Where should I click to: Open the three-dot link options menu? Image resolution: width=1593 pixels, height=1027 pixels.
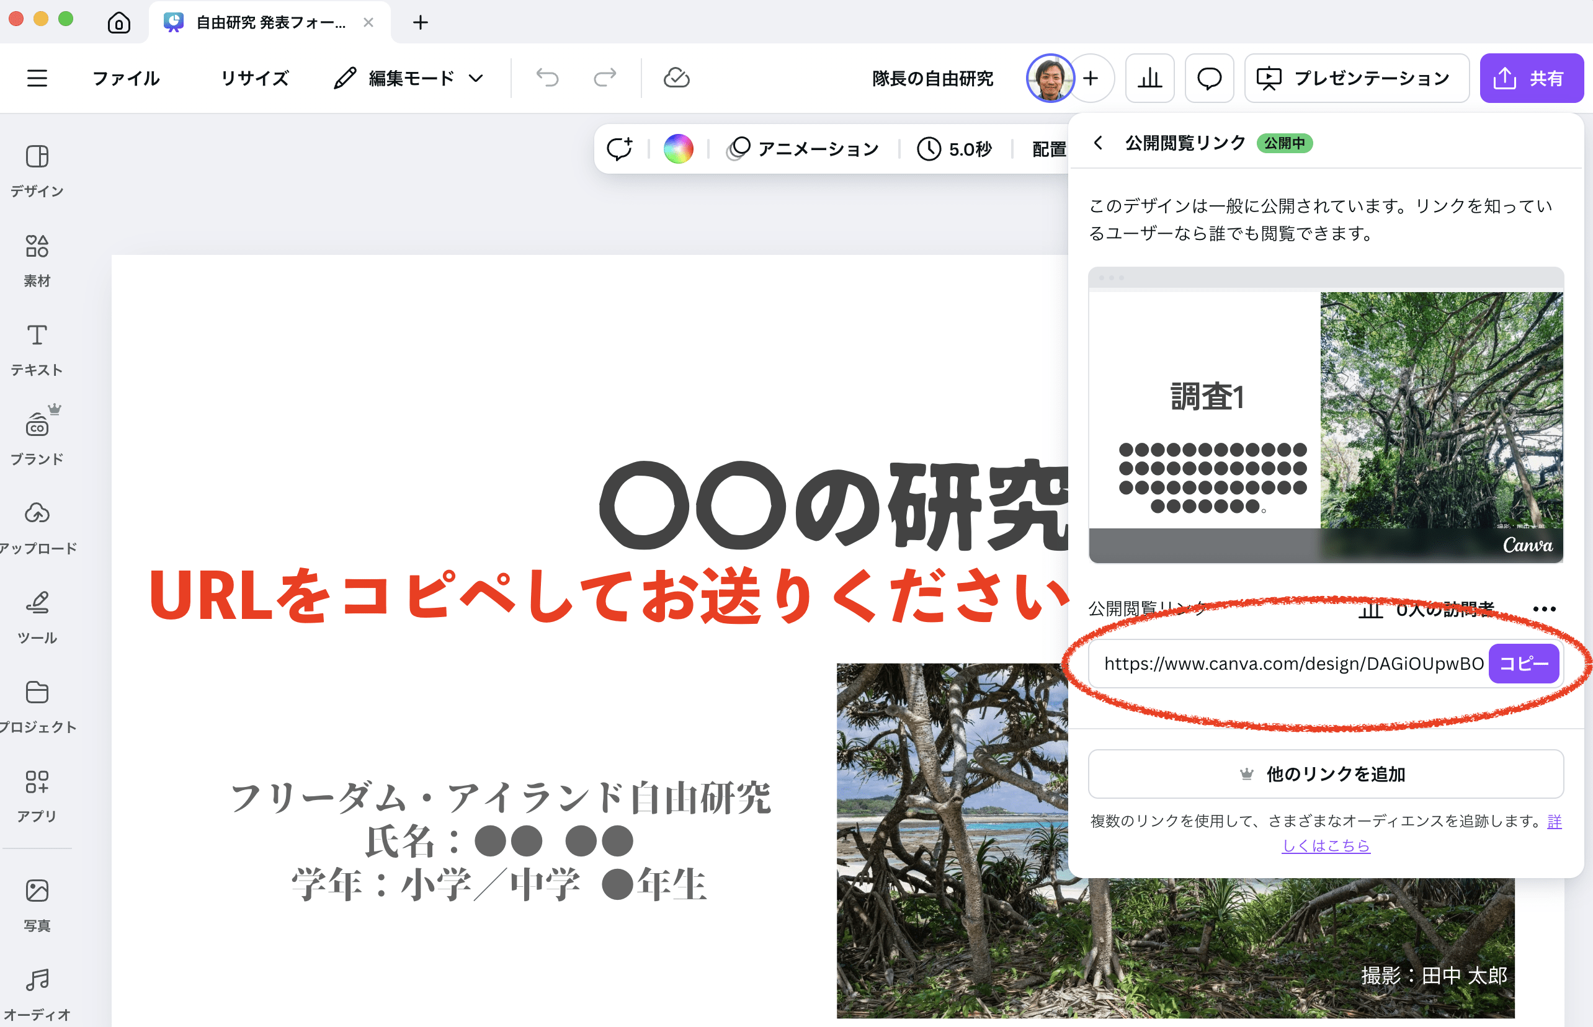[1543, 609]
